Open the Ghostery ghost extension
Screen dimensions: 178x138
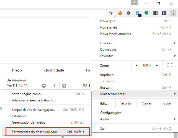[138, 13]
